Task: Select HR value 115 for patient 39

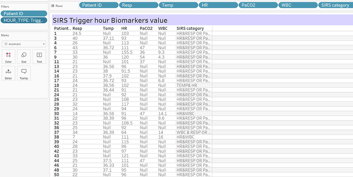Action: 125,142
